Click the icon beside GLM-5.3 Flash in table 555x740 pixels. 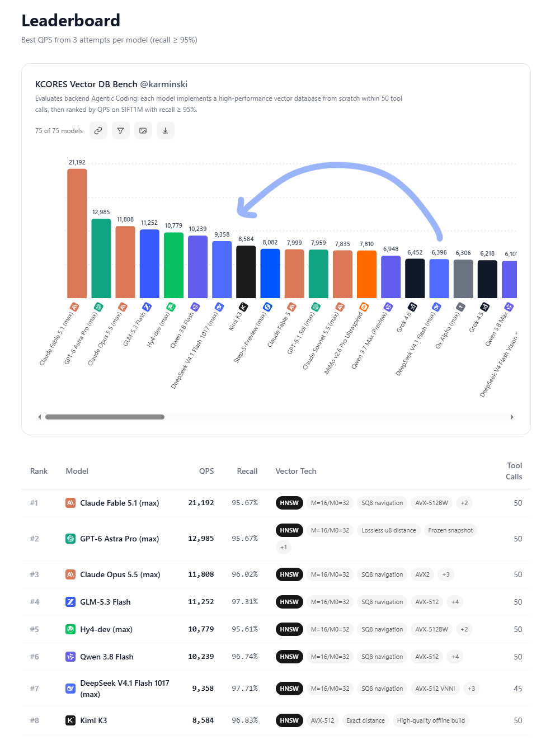pos(70,602)
